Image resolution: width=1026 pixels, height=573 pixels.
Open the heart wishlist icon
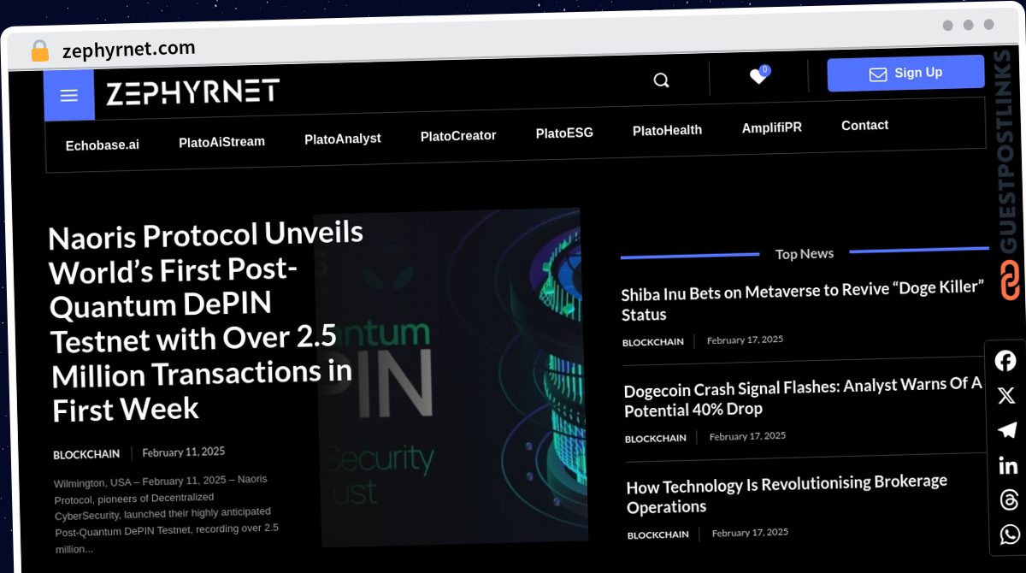click(x=758, y=76)
